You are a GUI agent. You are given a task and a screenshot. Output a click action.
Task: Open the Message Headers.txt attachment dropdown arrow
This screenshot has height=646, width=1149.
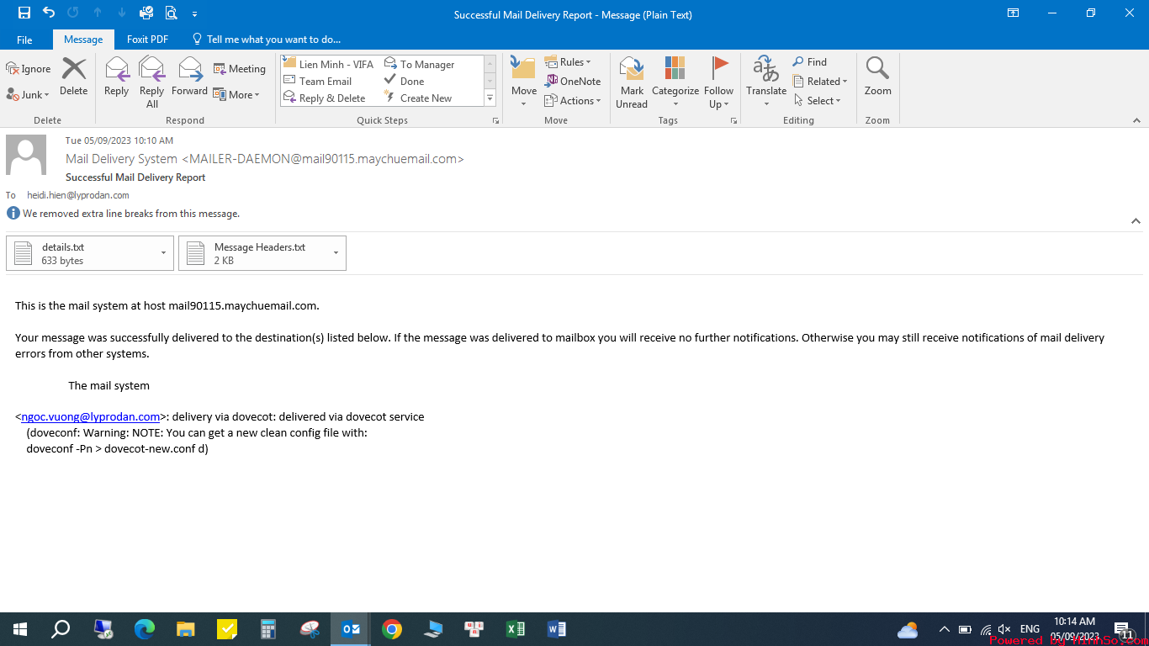pos(336,253)
